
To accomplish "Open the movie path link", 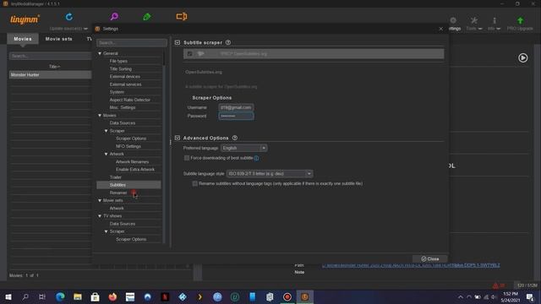I will (411, 265).
